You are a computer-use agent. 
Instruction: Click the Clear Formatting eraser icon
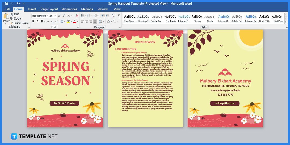pos(77,16)
